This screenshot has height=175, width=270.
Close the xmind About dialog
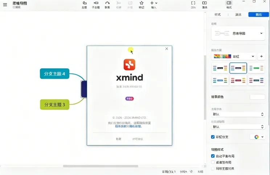tap(167, 49)
